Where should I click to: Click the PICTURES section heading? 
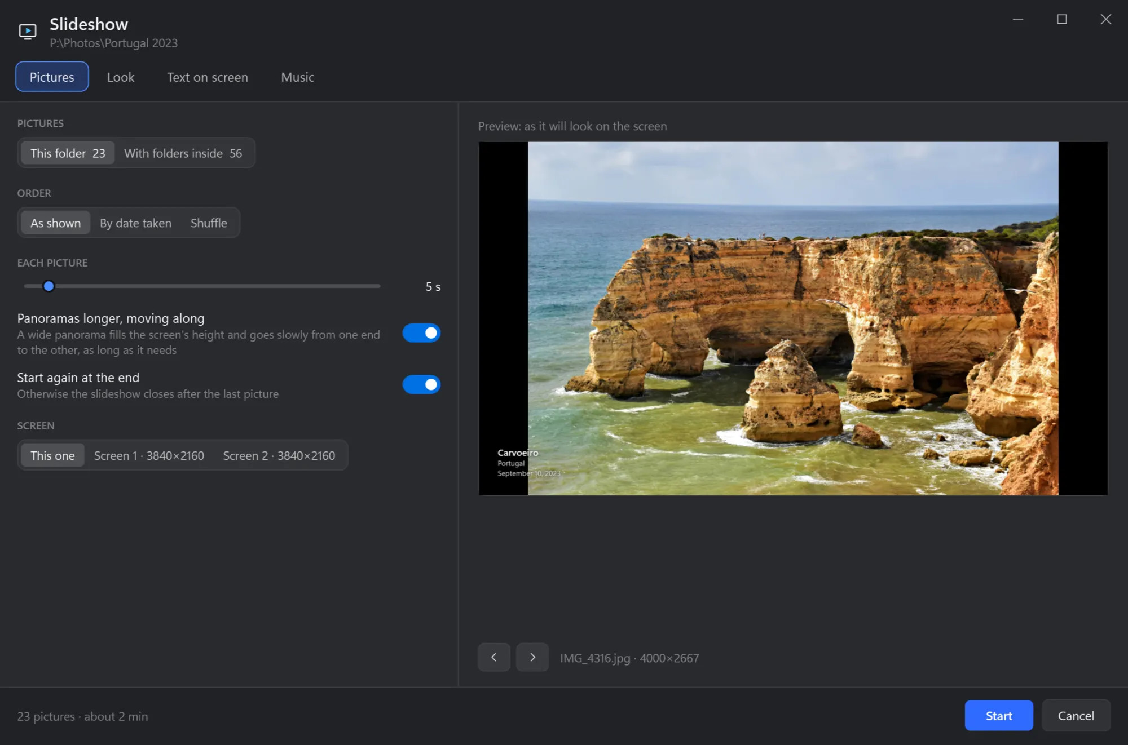pyautogui.click(x=41, y=123)
